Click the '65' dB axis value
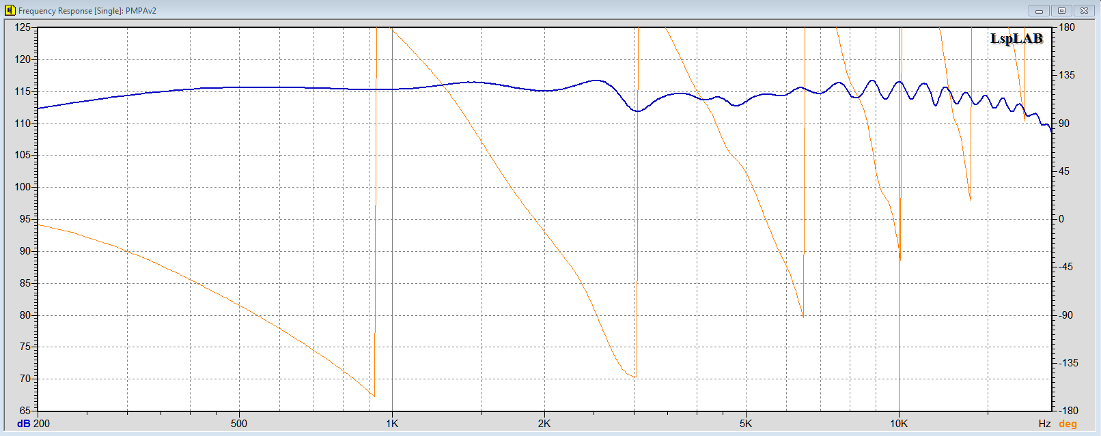This screenshot has height=436, width=1101. [x=25, y=411]
